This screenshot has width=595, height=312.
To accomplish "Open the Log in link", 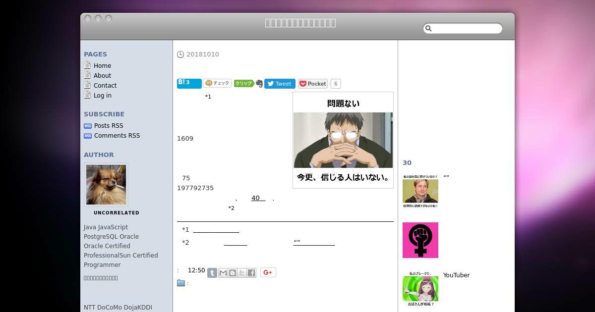I will point(103,96).
